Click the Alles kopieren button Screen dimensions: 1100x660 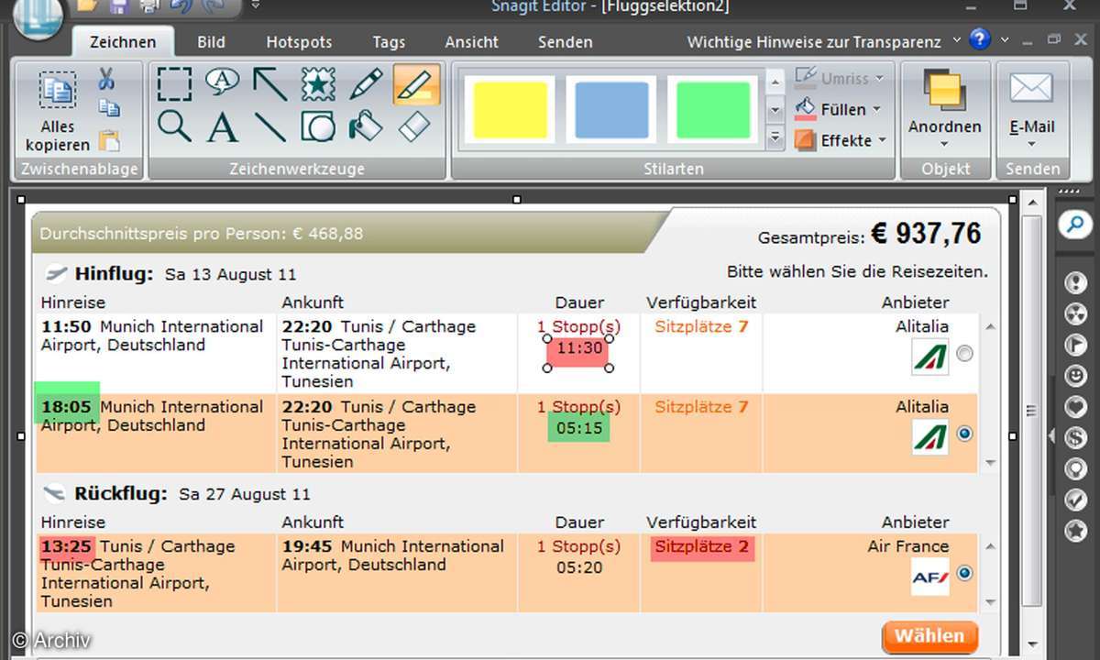click(58, 115)
